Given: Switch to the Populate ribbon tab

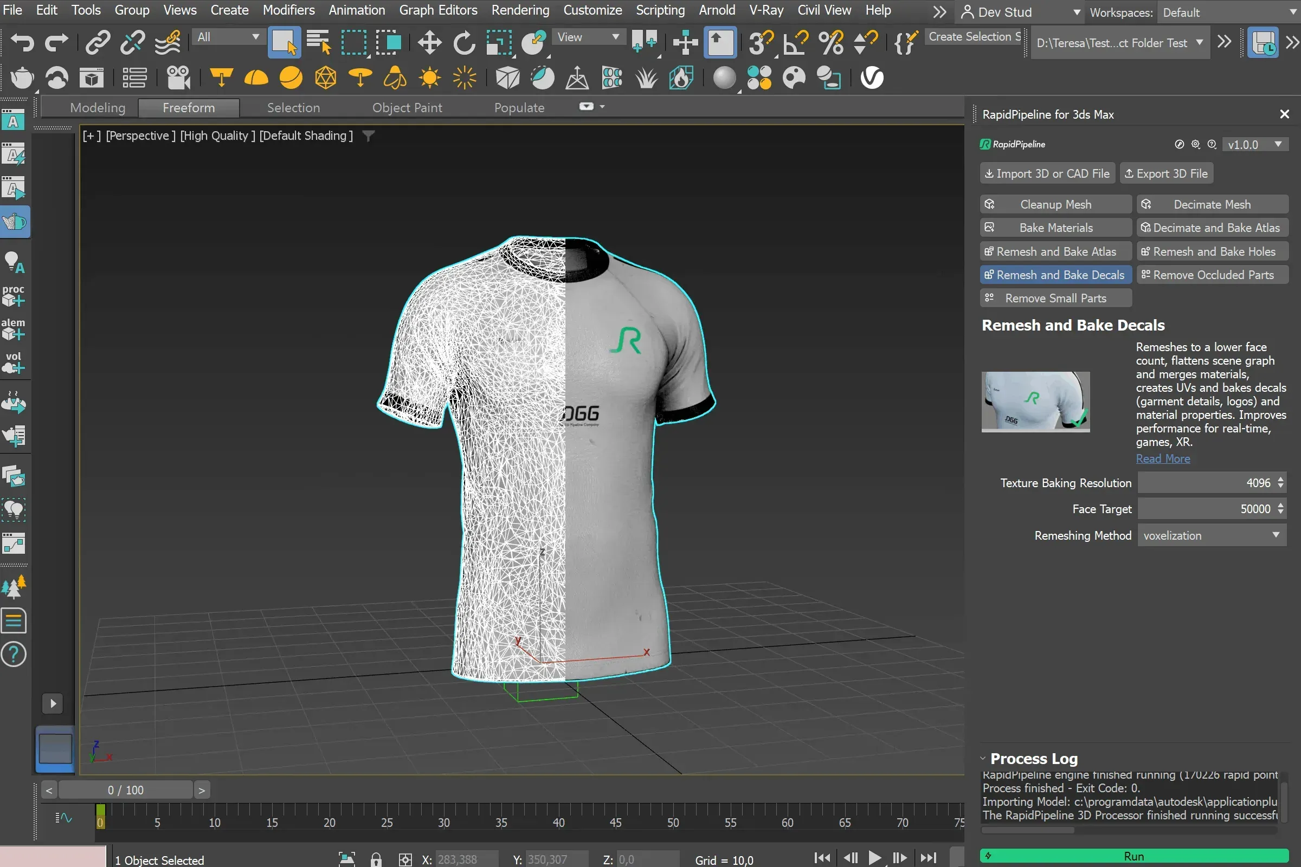Looking at the screenshot, I should (519, 108).
